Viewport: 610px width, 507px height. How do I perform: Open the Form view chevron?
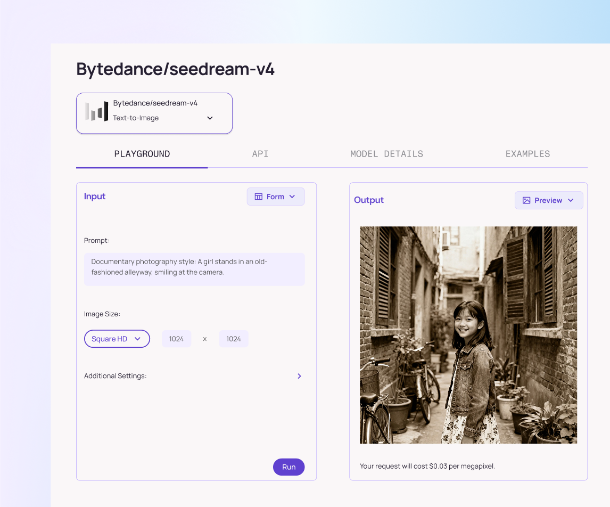292,197
